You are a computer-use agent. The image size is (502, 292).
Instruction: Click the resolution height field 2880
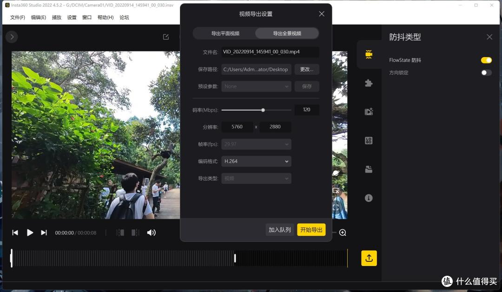pyautogui.click(x=275, y=127)
